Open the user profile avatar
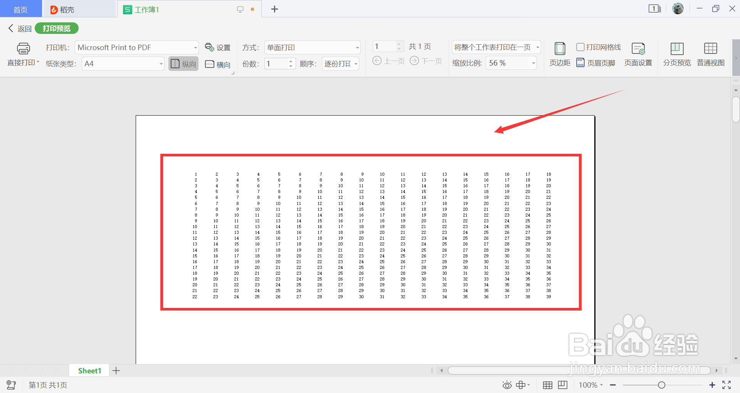This screenshot has height=393, width=740. 678,8
